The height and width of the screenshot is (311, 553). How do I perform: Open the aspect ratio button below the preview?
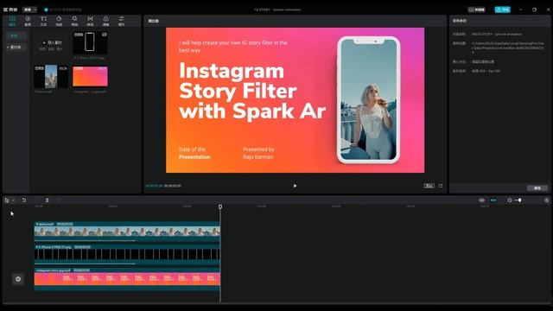point(429,186)
